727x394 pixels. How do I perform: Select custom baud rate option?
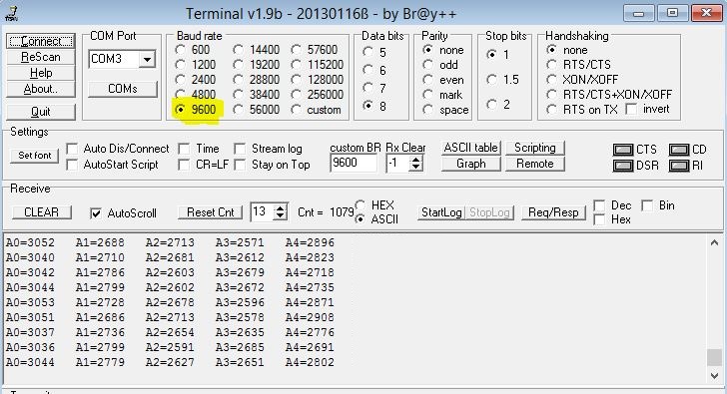point(296,110)
